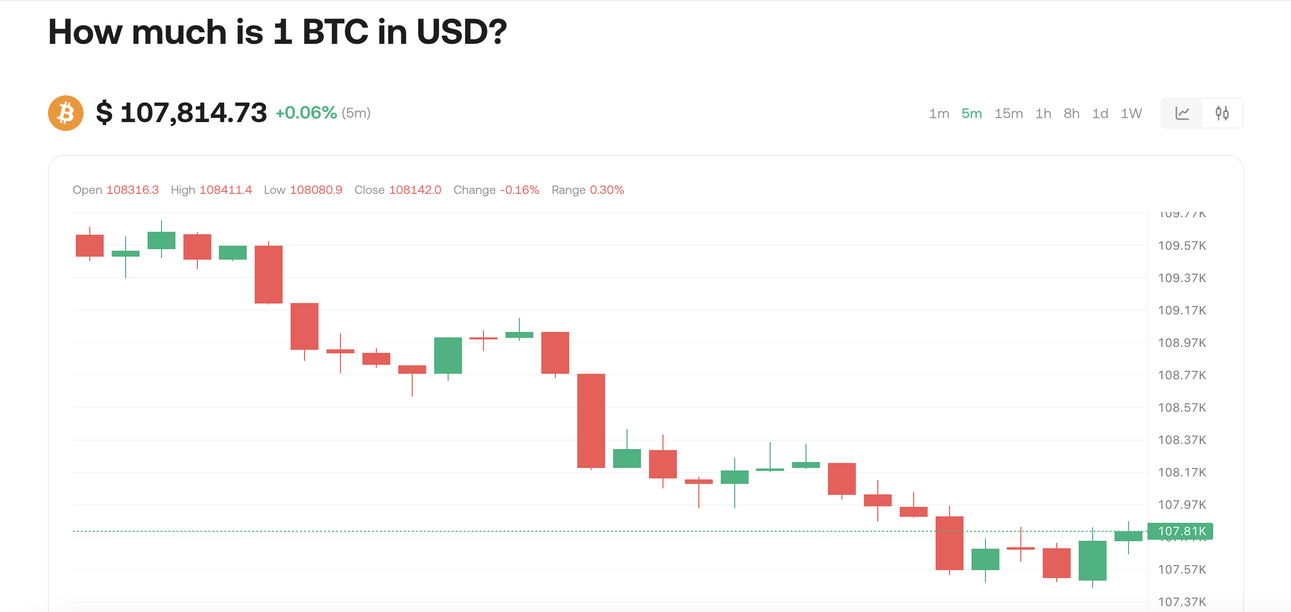Switch to line chart view

[1182, 113]
